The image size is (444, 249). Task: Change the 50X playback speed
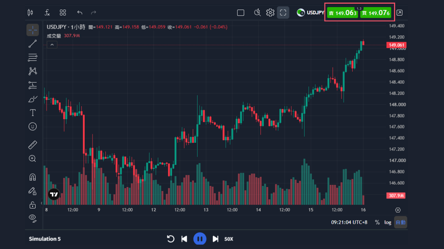point(229,239)
